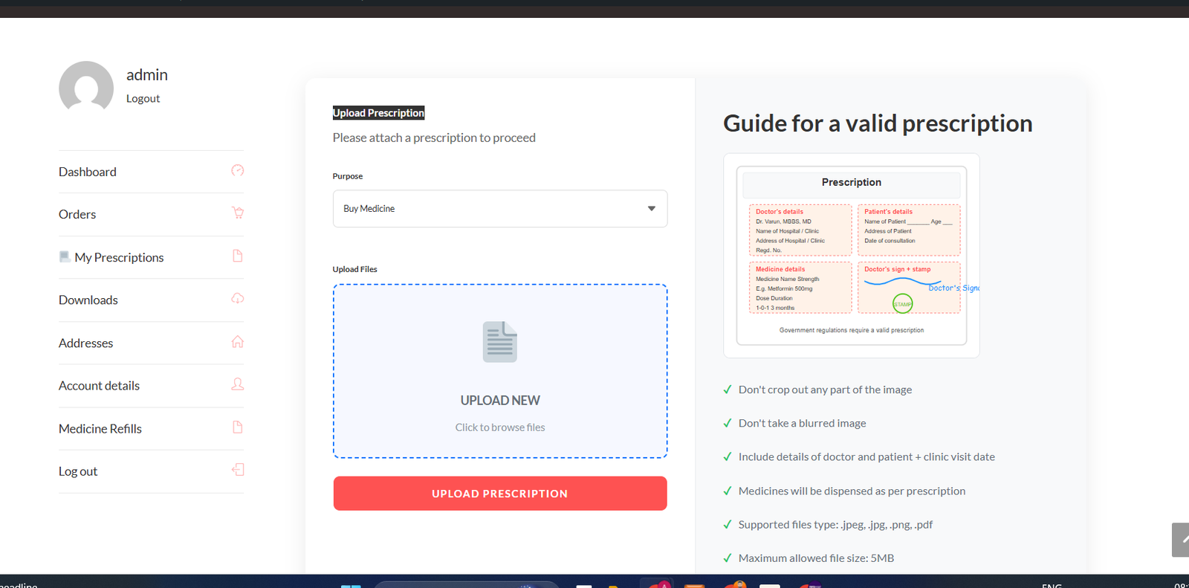This screenshot has height=588, width=1189.
Task: Click the Logout link under admin
Action: (143, 99)
